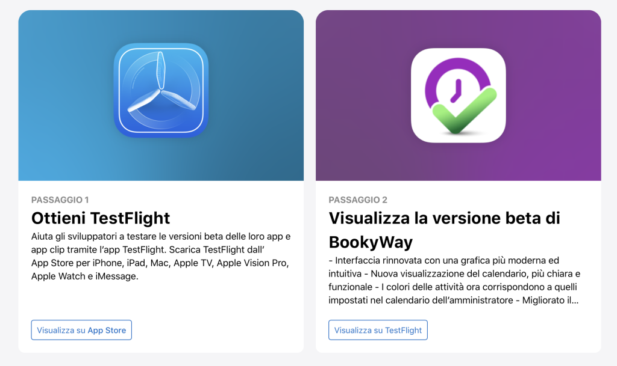Click the PASSAGGIO 1 step label
Screen dimensions: 617x366
60,200
